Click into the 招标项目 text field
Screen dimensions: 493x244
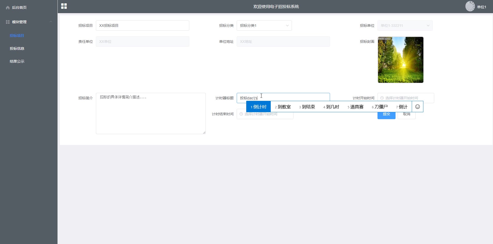click(142, 26)
